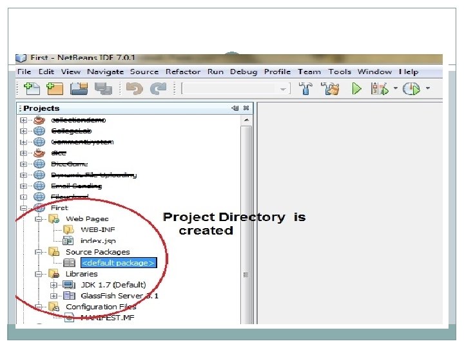Image resolution: width=464 pixels, height=348 pixels.
Task: Click the empty editor area
Action: click(x=350, y=213)
